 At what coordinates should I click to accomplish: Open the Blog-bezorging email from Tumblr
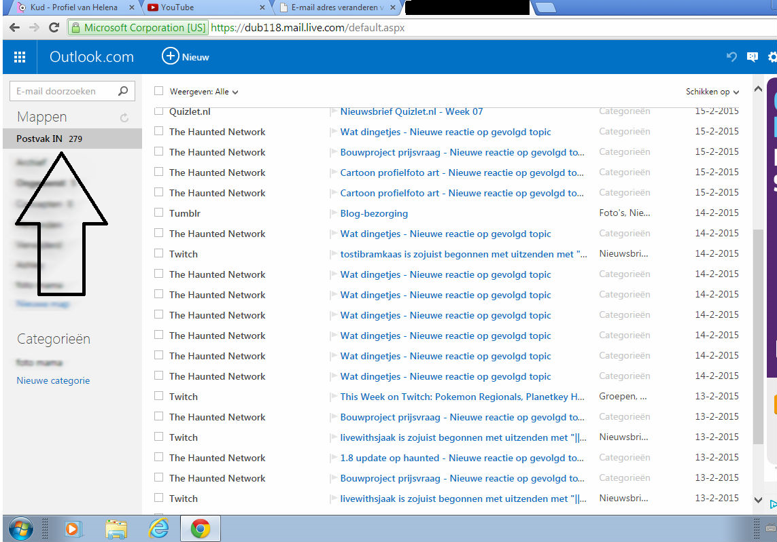coord(374,213)
